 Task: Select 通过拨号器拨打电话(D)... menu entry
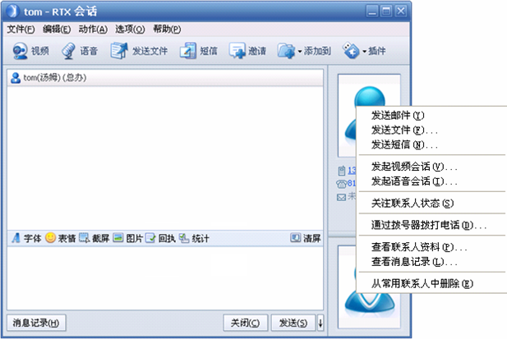tap(431, 225)
